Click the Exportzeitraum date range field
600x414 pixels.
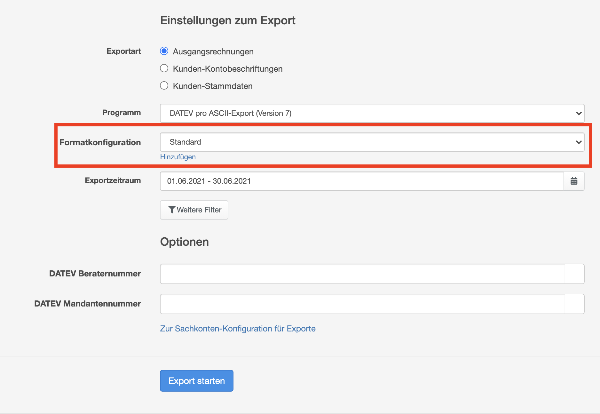coord(361,181)
